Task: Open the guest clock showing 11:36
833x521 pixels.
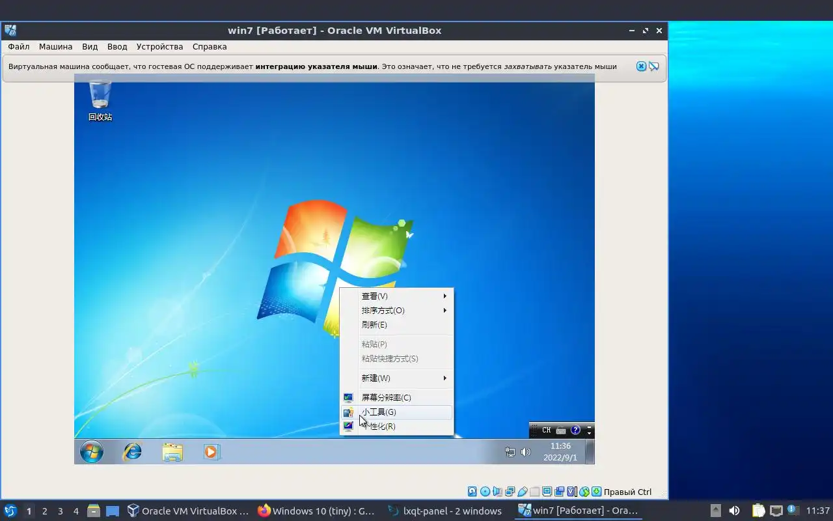Action: tap(560, 452)
